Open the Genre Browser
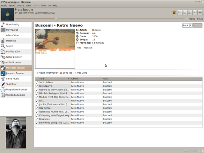This screenshot has width=204, height=153. [x=16, y=57]
